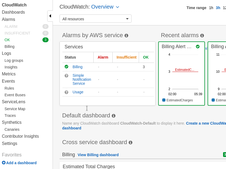Screen dimensions: 226x169
Task: Open Rules under Events
Action: tap(9, 88)
